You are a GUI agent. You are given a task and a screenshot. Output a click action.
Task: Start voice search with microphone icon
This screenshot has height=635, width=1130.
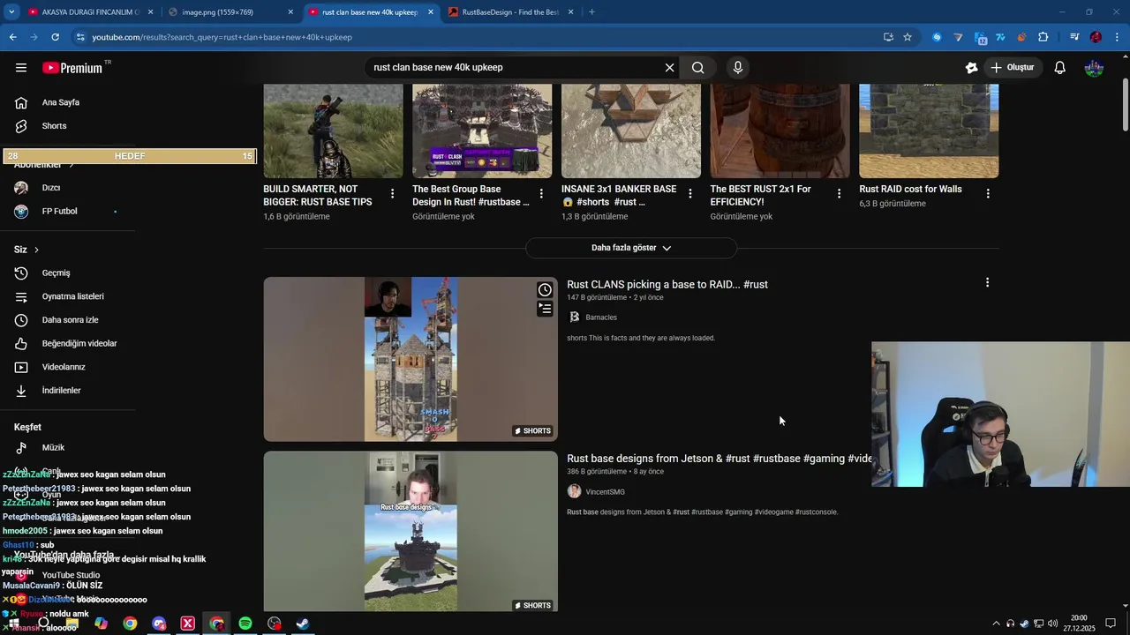point(738,68)
